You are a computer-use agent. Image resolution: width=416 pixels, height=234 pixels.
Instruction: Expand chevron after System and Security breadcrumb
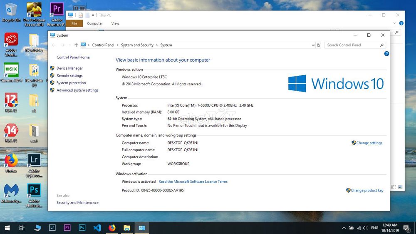[x=157, y=45]
